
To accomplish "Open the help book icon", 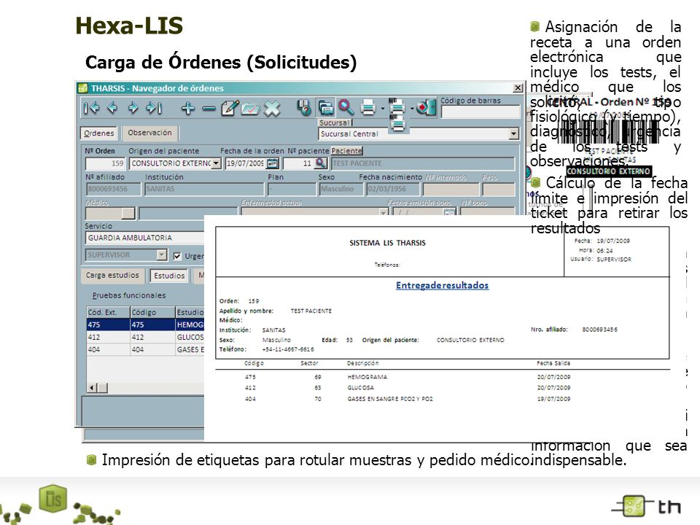I will pos(304,108).
